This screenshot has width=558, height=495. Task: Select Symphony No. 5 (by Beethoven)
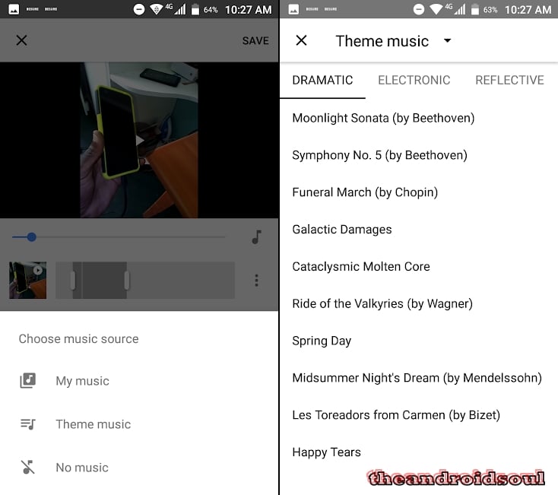(x=419, y=155)
